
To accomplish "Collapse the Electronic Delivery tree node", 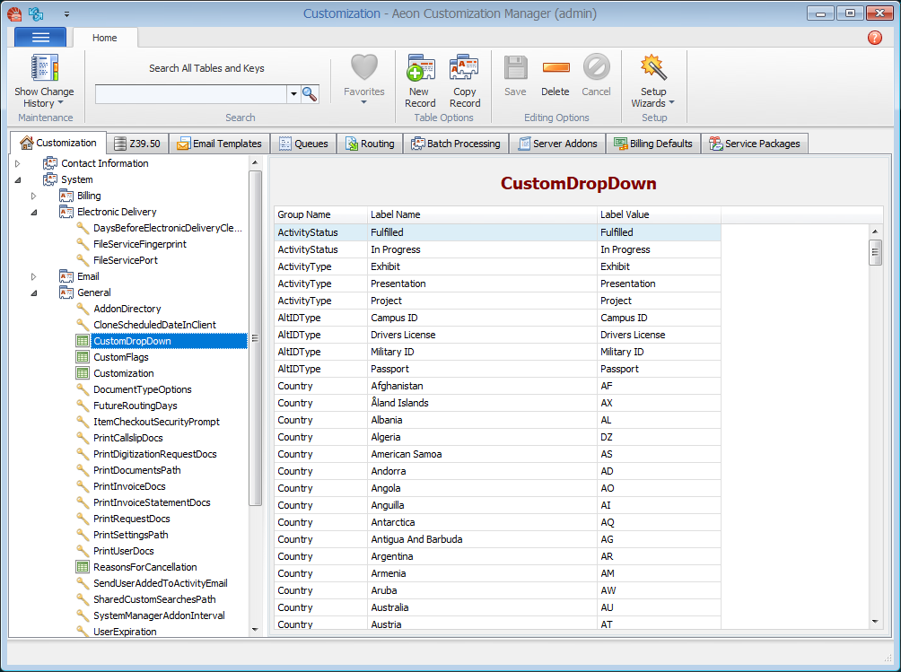I will pos(34,213).
